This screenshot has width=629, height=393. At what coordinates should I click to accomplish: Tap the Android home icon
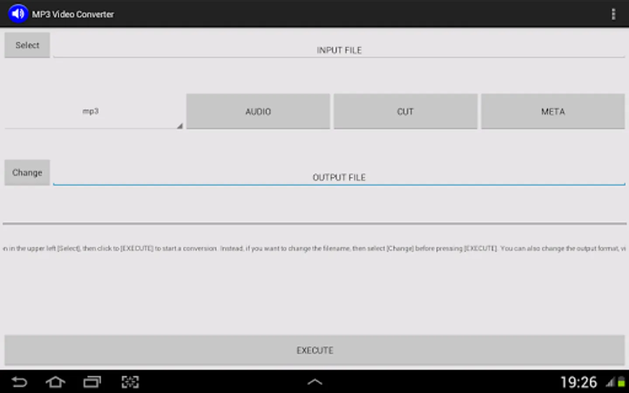[55, 382]
